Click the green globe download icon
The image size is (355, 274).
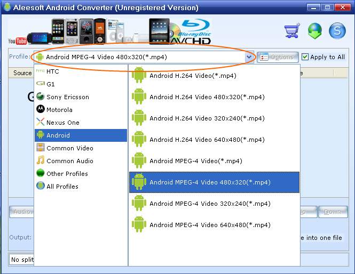pos(315,30)
